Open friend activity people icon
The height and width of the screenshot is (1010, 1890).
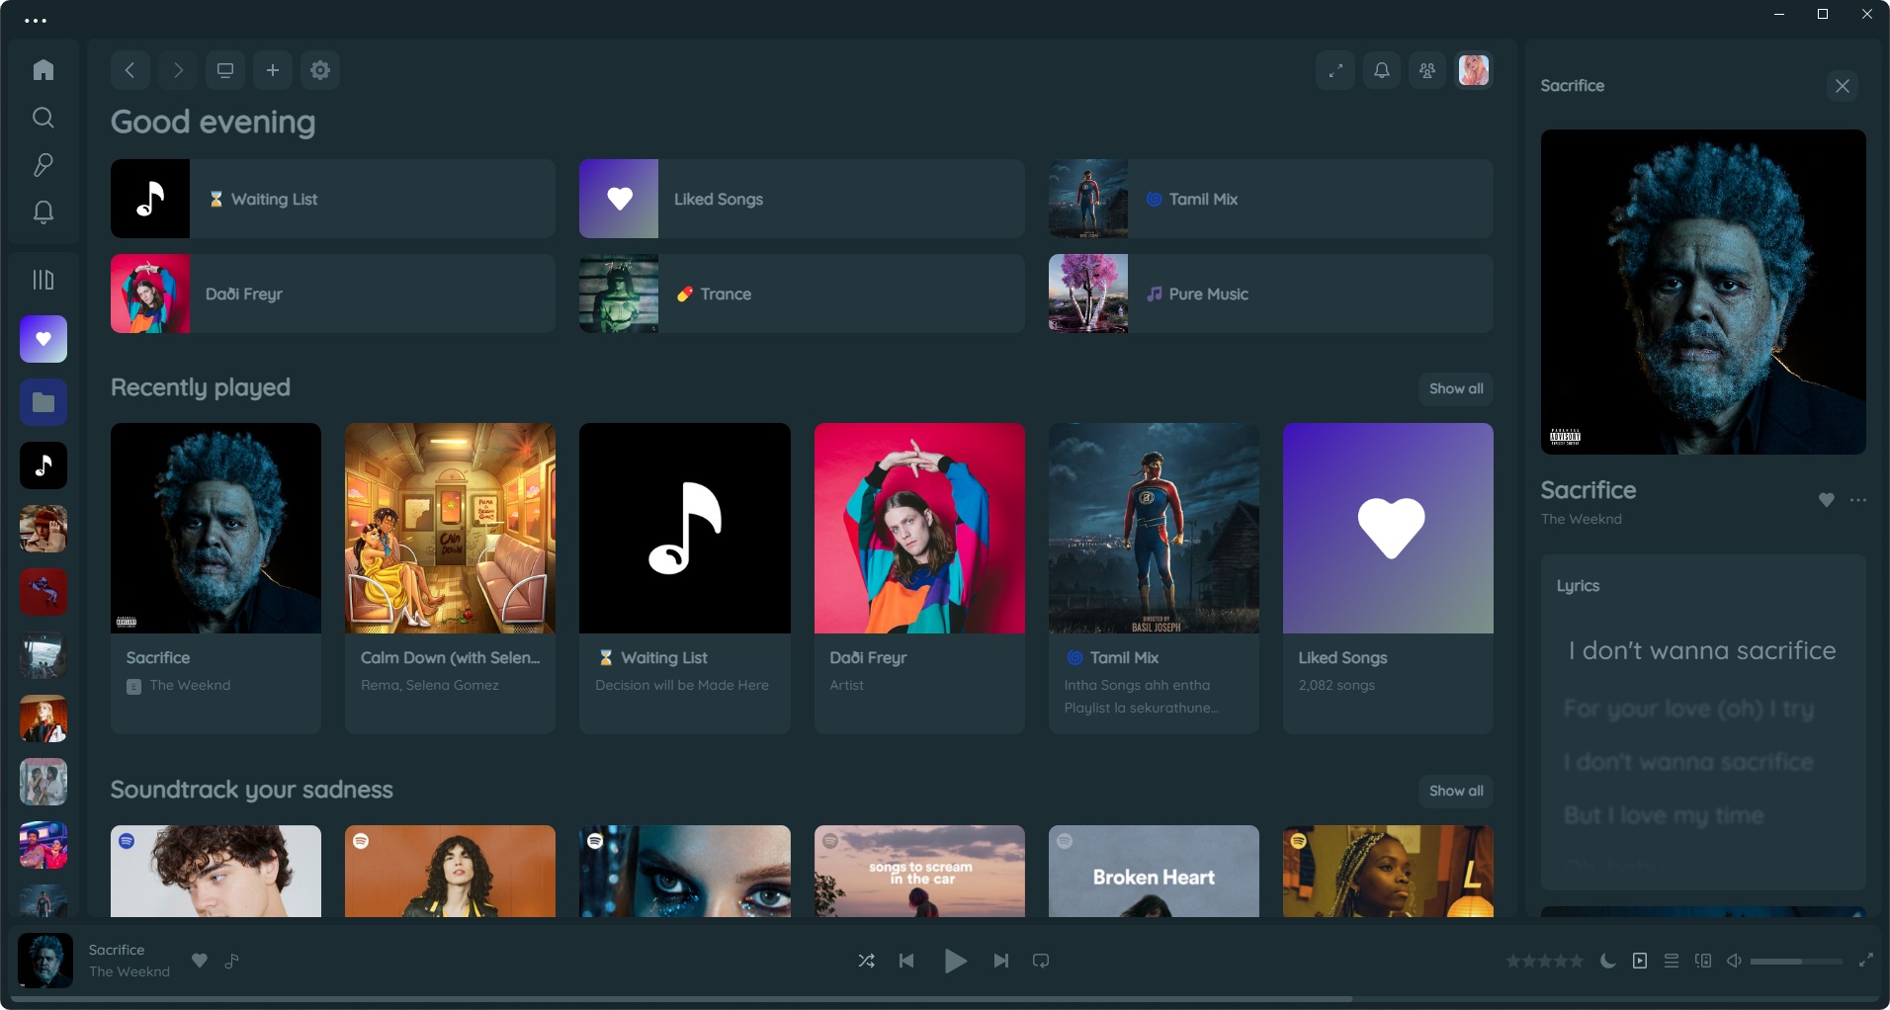pos(1427,70)
